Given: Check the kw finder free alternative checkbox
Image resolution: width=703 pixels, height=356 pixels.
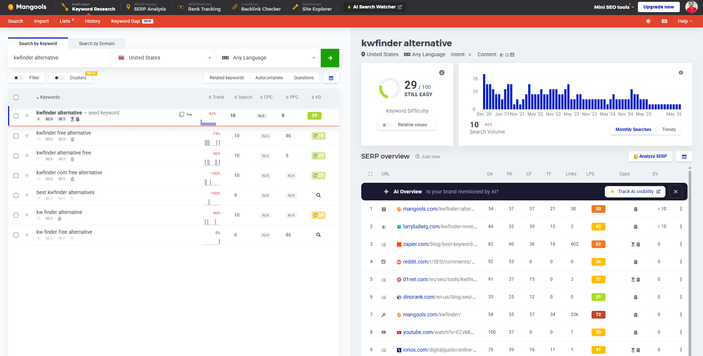Looking at the screenshot, I should click(16, 235).
